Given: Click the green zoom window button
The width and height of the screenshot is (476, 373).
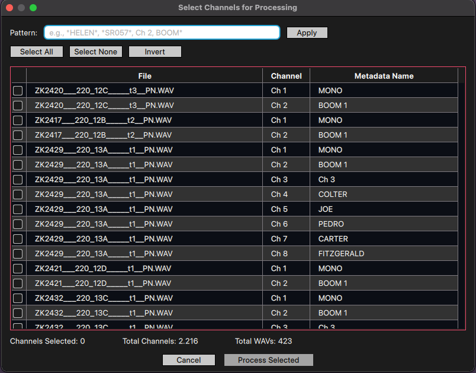Looking at the screenshot, I should point(33,8).
